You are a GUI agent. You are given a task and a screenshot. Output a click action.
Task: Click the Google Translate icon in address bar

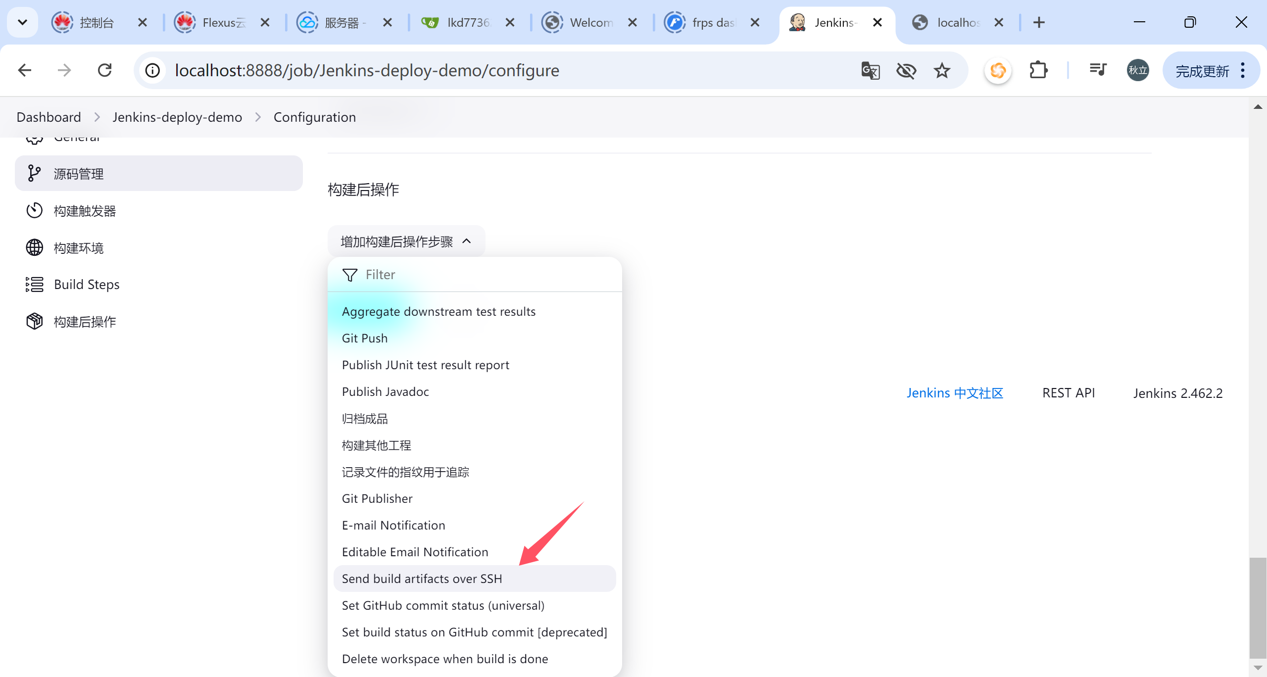(870, 71)
